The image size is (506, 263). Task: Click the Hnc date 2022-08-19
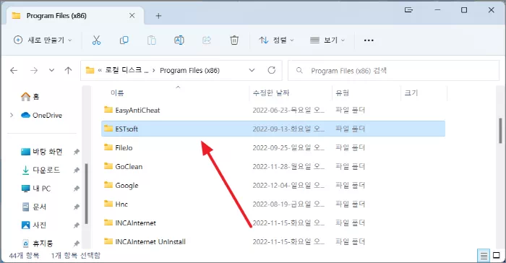[288, 204]
